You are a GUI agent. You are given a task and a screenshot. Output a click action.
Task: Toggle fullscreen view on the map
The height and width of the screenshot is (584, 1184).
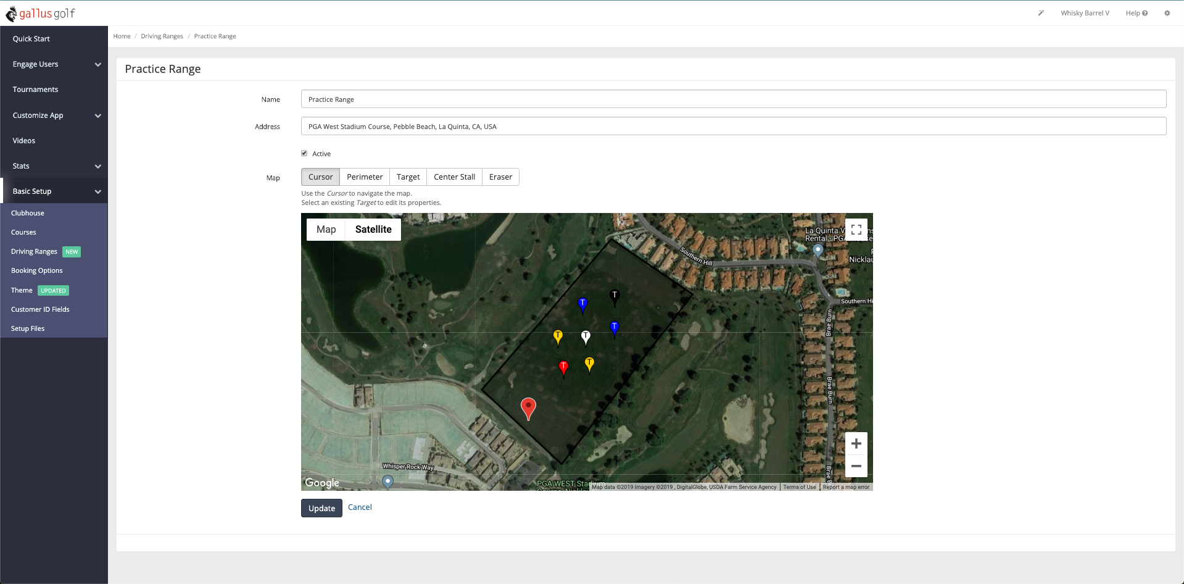coord(856,230)
